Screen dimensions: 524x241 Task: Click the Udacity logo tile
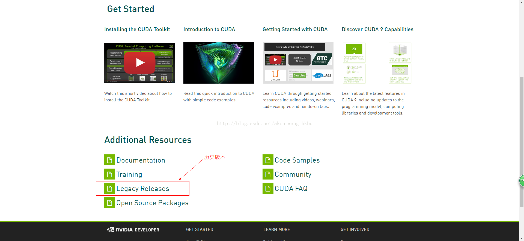(x=275, y=75)
